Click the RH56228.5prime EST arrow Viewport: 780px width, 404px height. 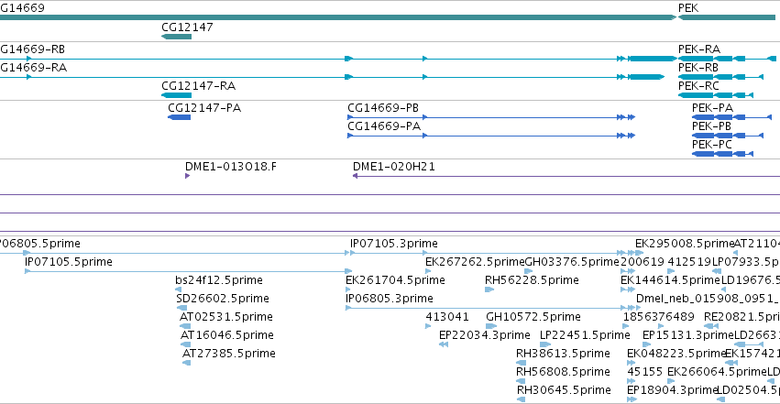coord(489,289)
